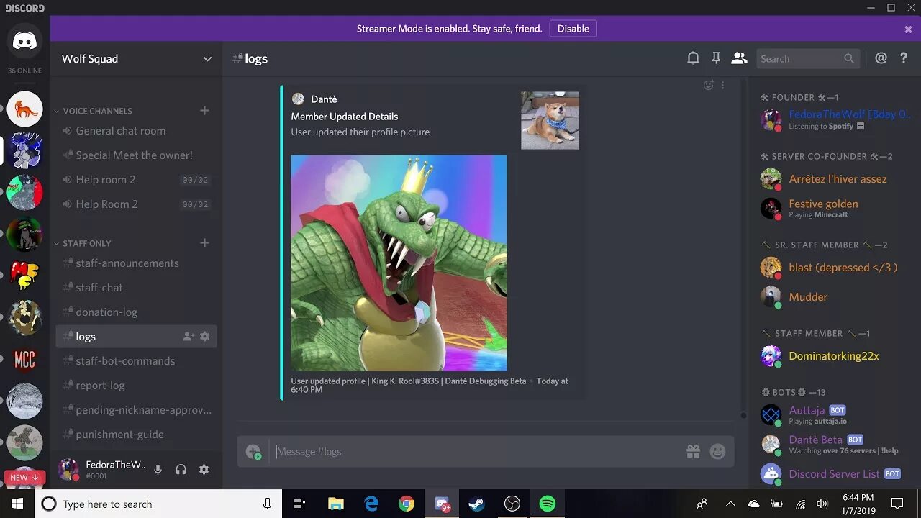Select the orange fox server icon
The width and height of the screenshot is (921, 518).
pyautogui.click(x=25, y=109)
